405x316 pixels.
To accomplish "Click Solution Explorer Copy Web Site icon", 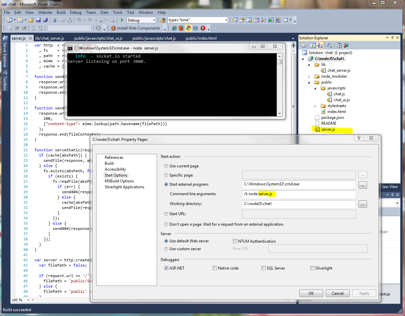I will (339, 46).
